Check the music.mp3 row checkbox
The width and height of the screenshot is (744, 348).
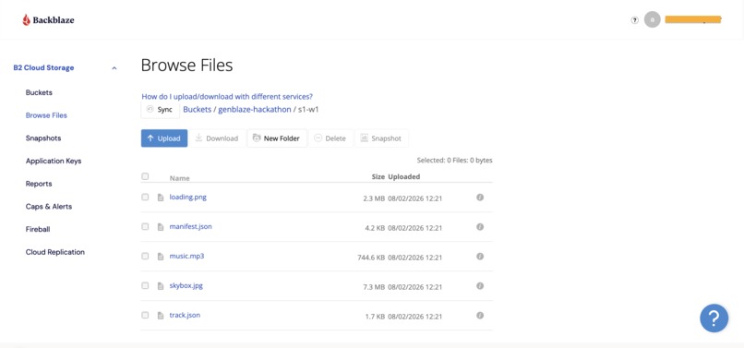pyautogui.click(x=145, y=256)
